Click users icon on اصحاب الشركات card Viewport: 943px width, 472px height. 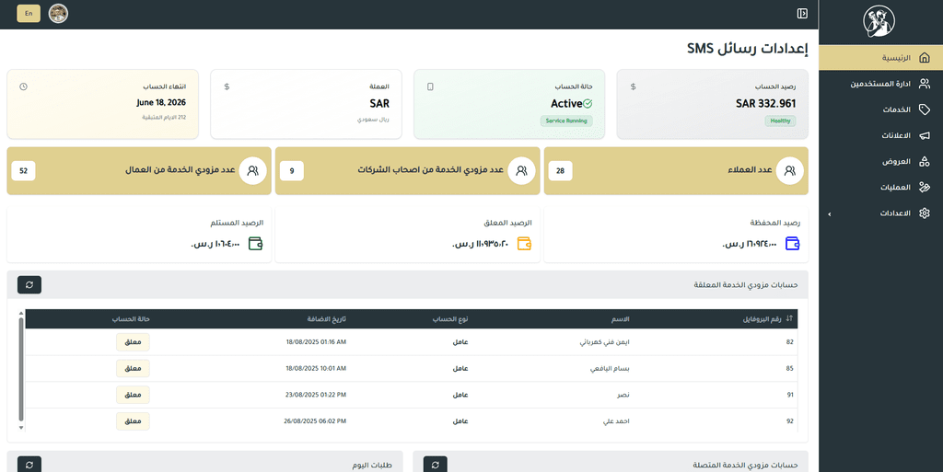(521, 171)
